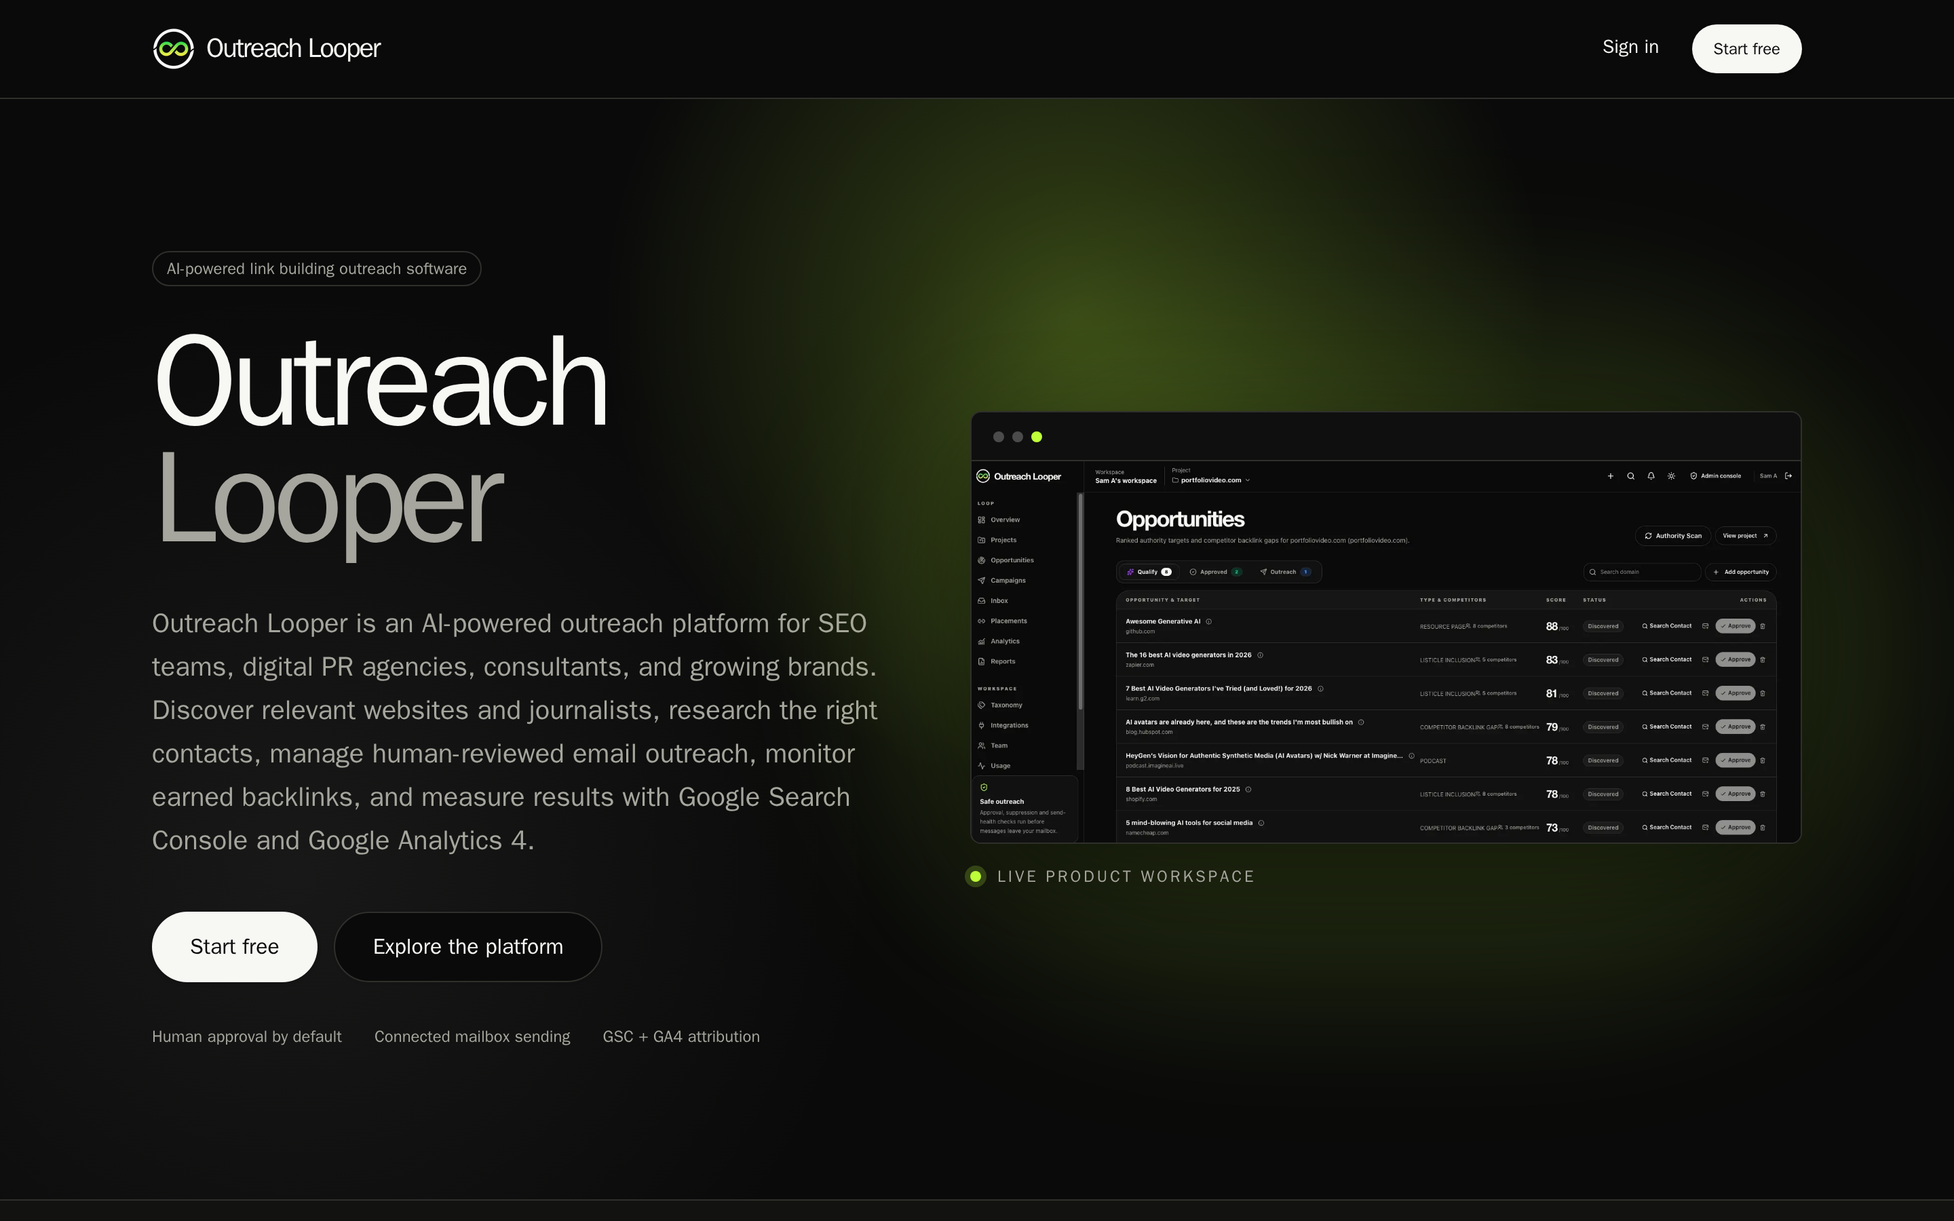Click the notification bell icon in workspace
Image resolution: width=1954 pixels, height=1221 pixels.
[x=1651, y=476]
